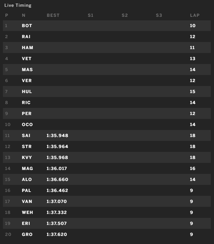This screenshot has height=244, width=214.
Task: Select the VER driver row
Action: pos(107,80)
